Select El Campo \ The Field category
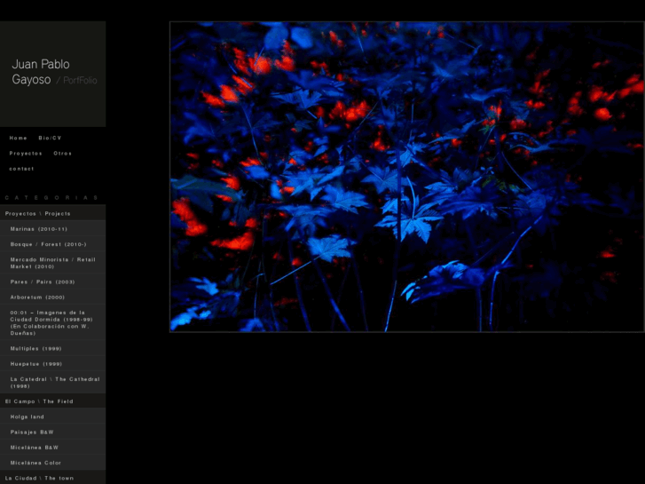Screen dimensions: 645x484 (x=52, y=401)
